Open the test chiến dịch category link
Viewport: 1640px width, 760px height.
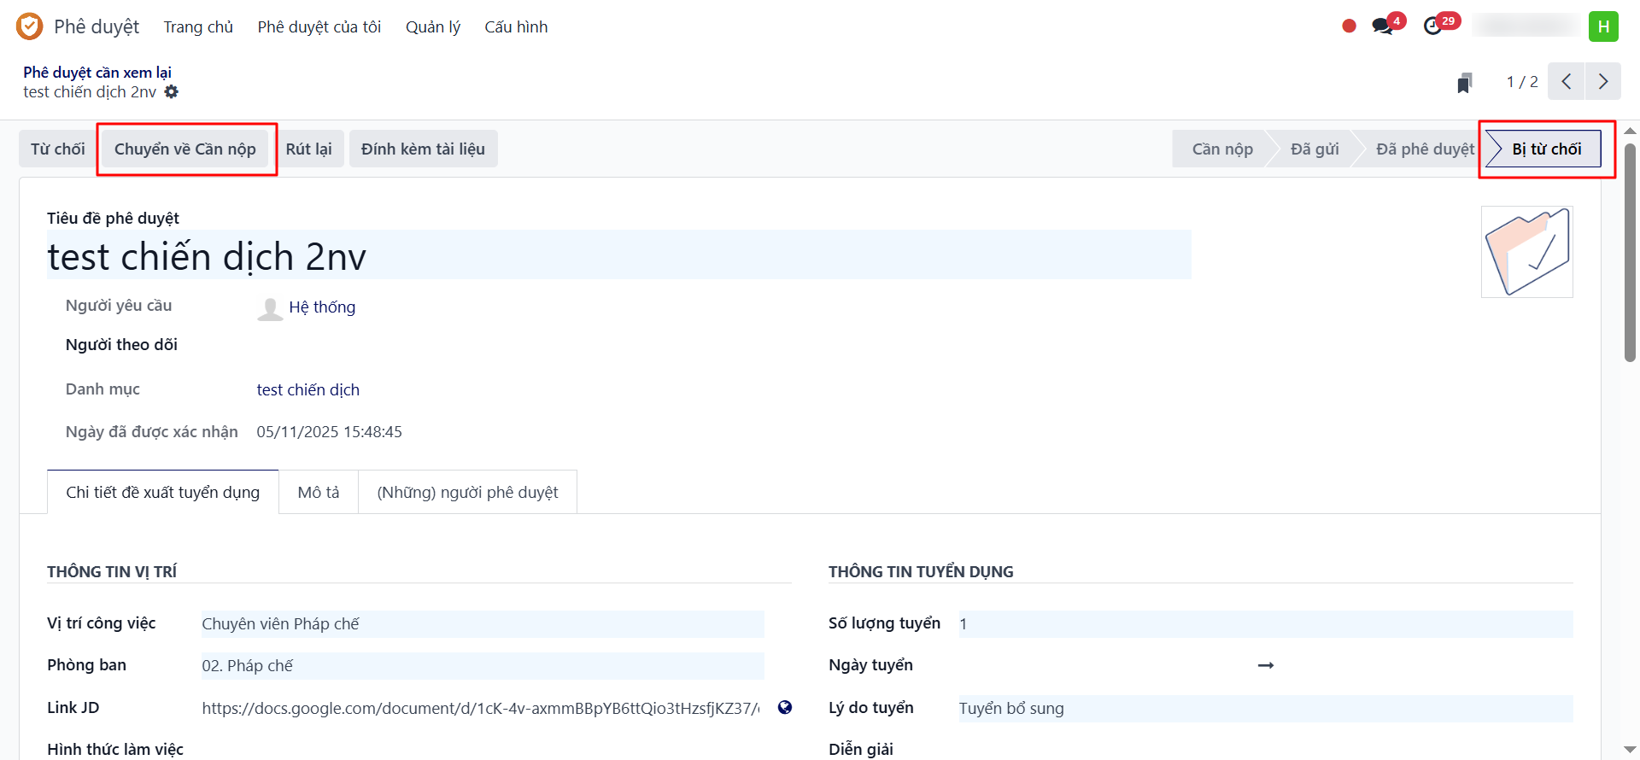[308, 390]
